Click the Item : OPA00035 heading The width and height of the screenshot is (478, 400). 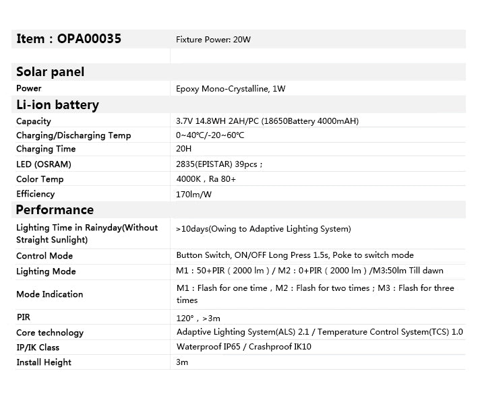tap(69, 39)
